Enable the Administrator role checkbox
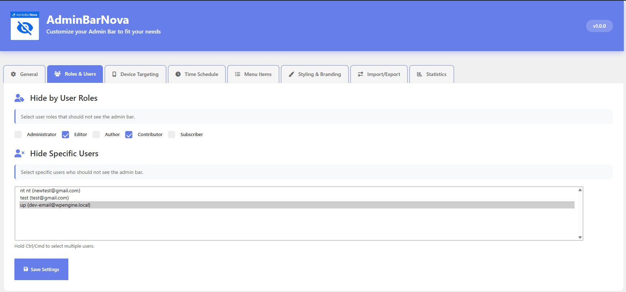 pos(18,135)
